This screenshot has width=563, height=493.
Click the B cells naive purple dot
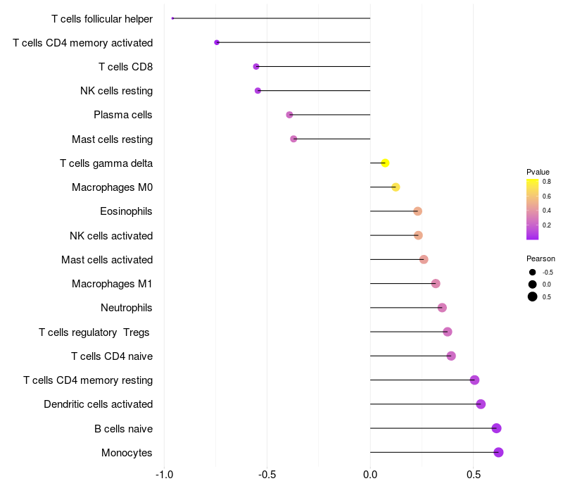coord(496,428)
